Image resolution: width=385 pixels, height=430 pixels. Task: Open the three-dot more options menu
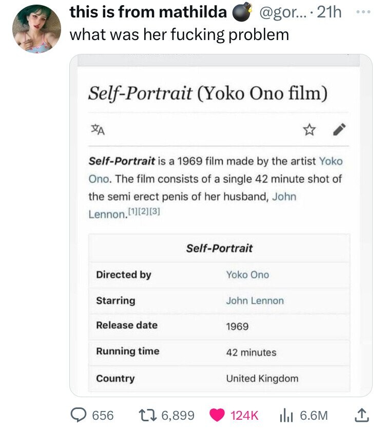pyautogui.click(x=363, y=12)
